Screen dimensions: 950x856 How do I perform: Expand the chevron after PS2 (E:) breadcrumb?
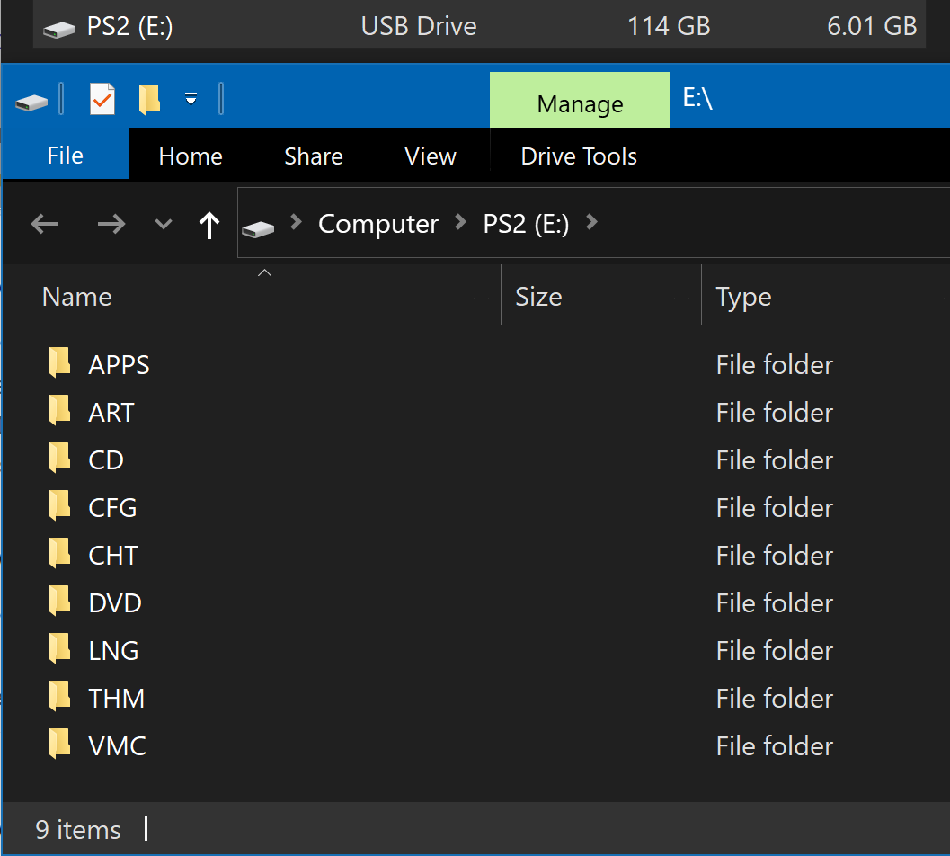pyautogui.click(x=592, y=222)
